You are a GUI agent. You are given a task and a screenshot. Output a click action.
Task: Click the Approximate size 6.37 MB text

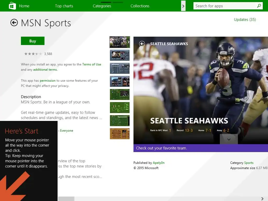coord(249,168)
